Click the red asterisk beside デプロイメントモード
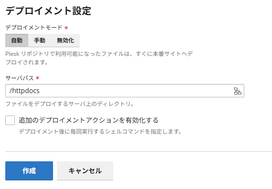272x189 pixels. coord(66,28)
